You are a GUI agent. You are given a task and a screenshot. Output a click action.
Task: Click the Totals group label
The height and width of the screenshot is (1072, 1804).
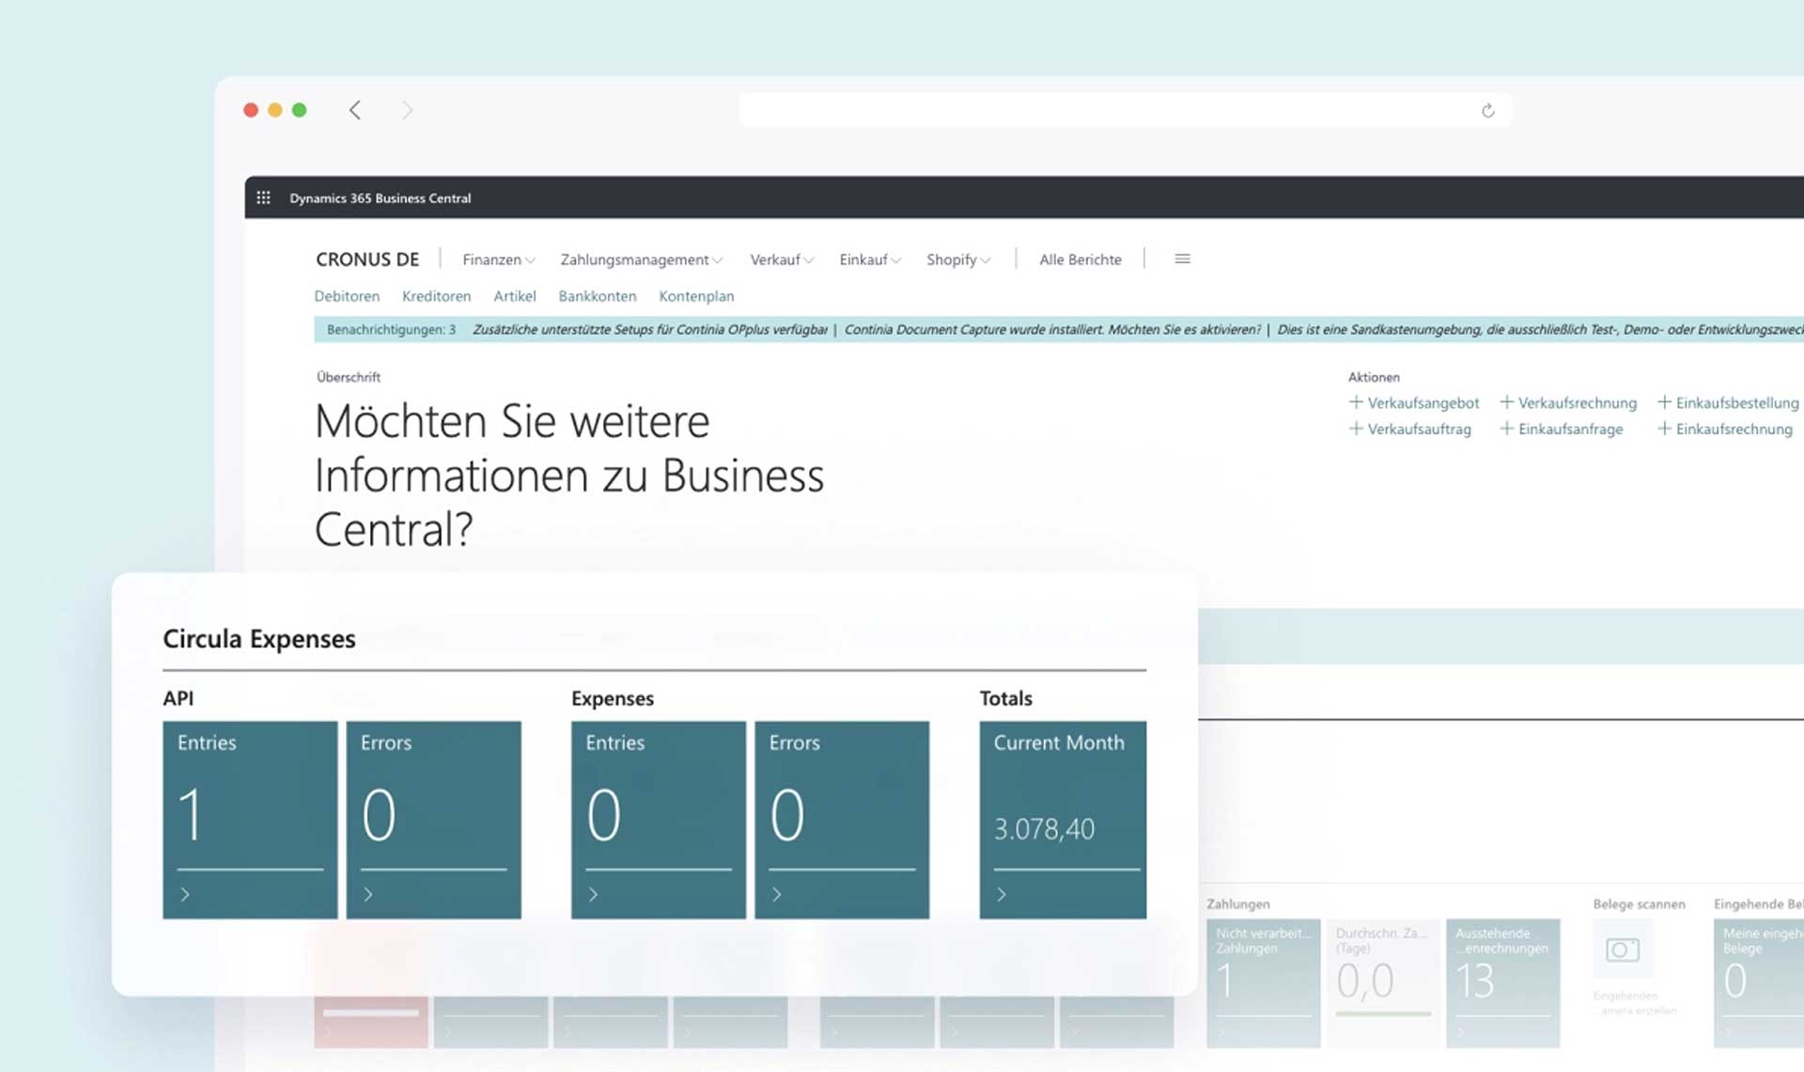pos(1005,698)
